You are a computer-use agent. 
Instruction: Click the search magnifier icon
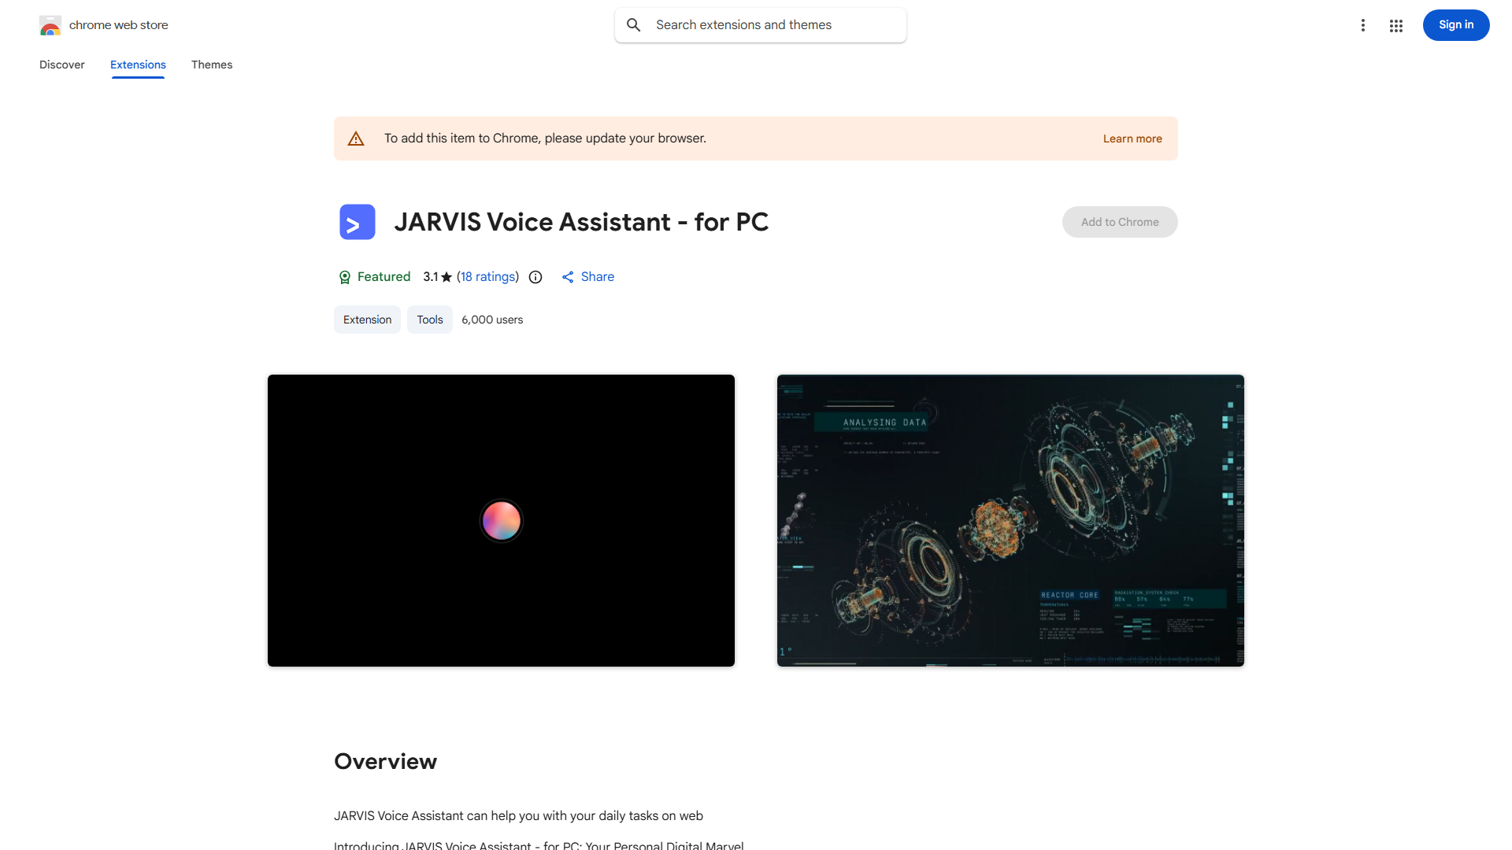(633, 24)
